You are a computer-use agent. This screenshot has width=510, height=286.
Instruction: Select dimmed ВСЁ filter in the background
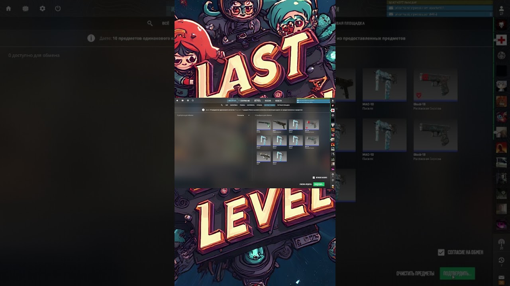coord(166,23)
